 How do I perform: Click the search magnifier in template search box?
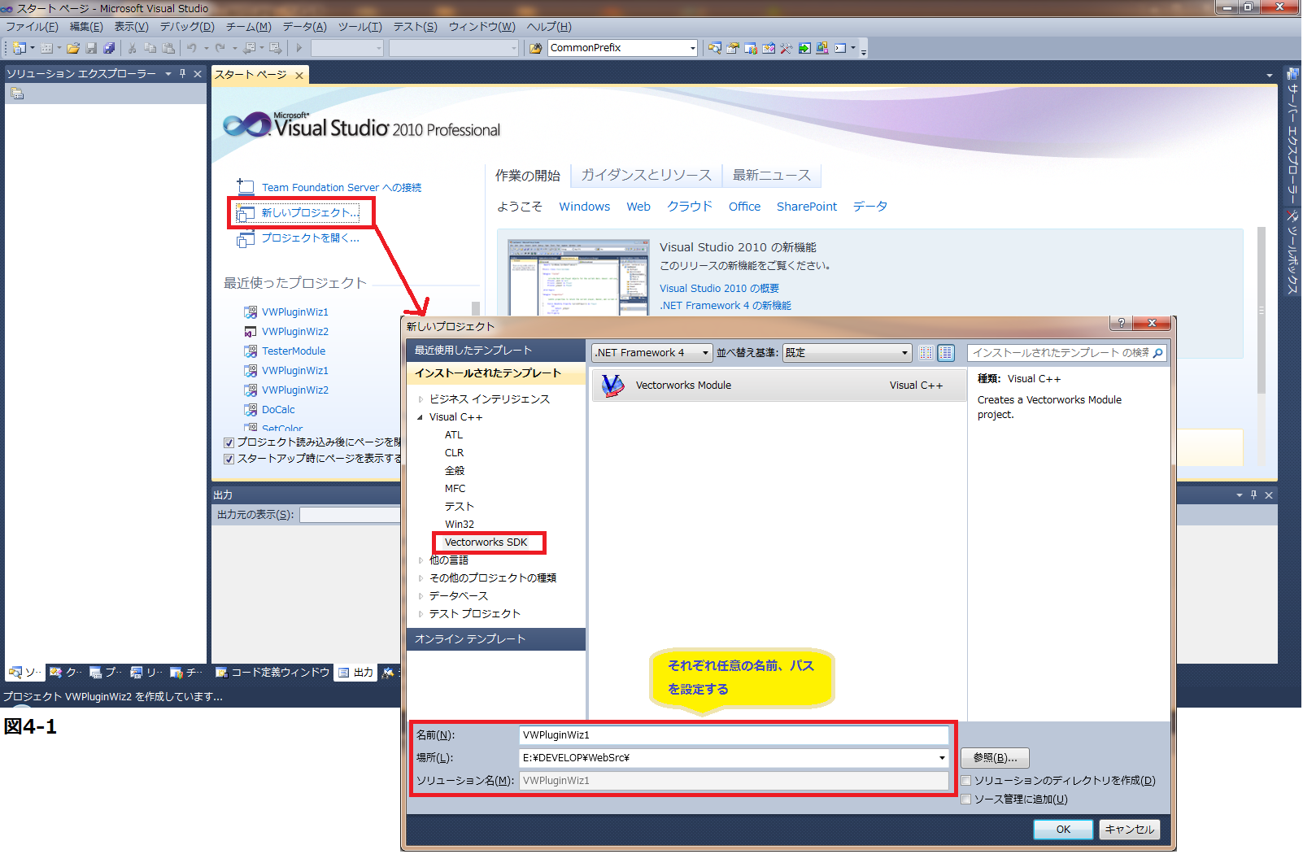[x=1158, y=353]
